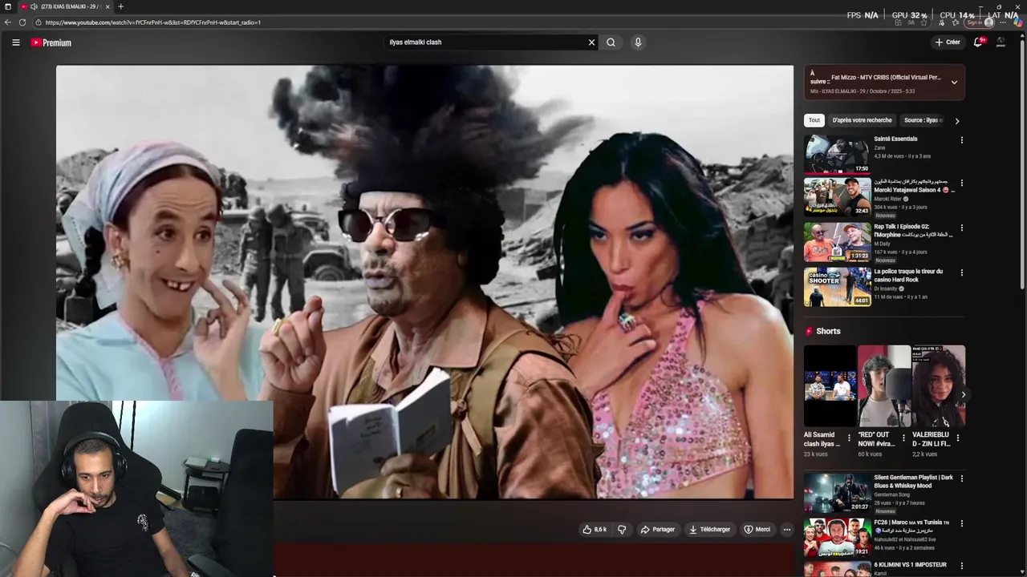
Task: Open the Maroki Yatajawal Saison 4 thumbnail
Action: [x=837, y=197]
